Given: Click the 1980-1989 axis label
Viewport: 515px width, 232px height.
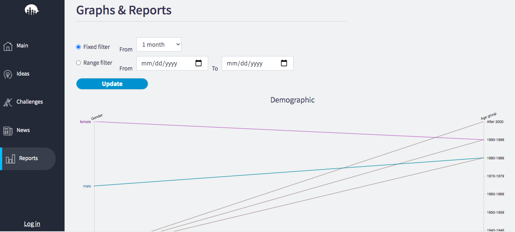Looking at the screenshot, I should click(x=496, y=158).
